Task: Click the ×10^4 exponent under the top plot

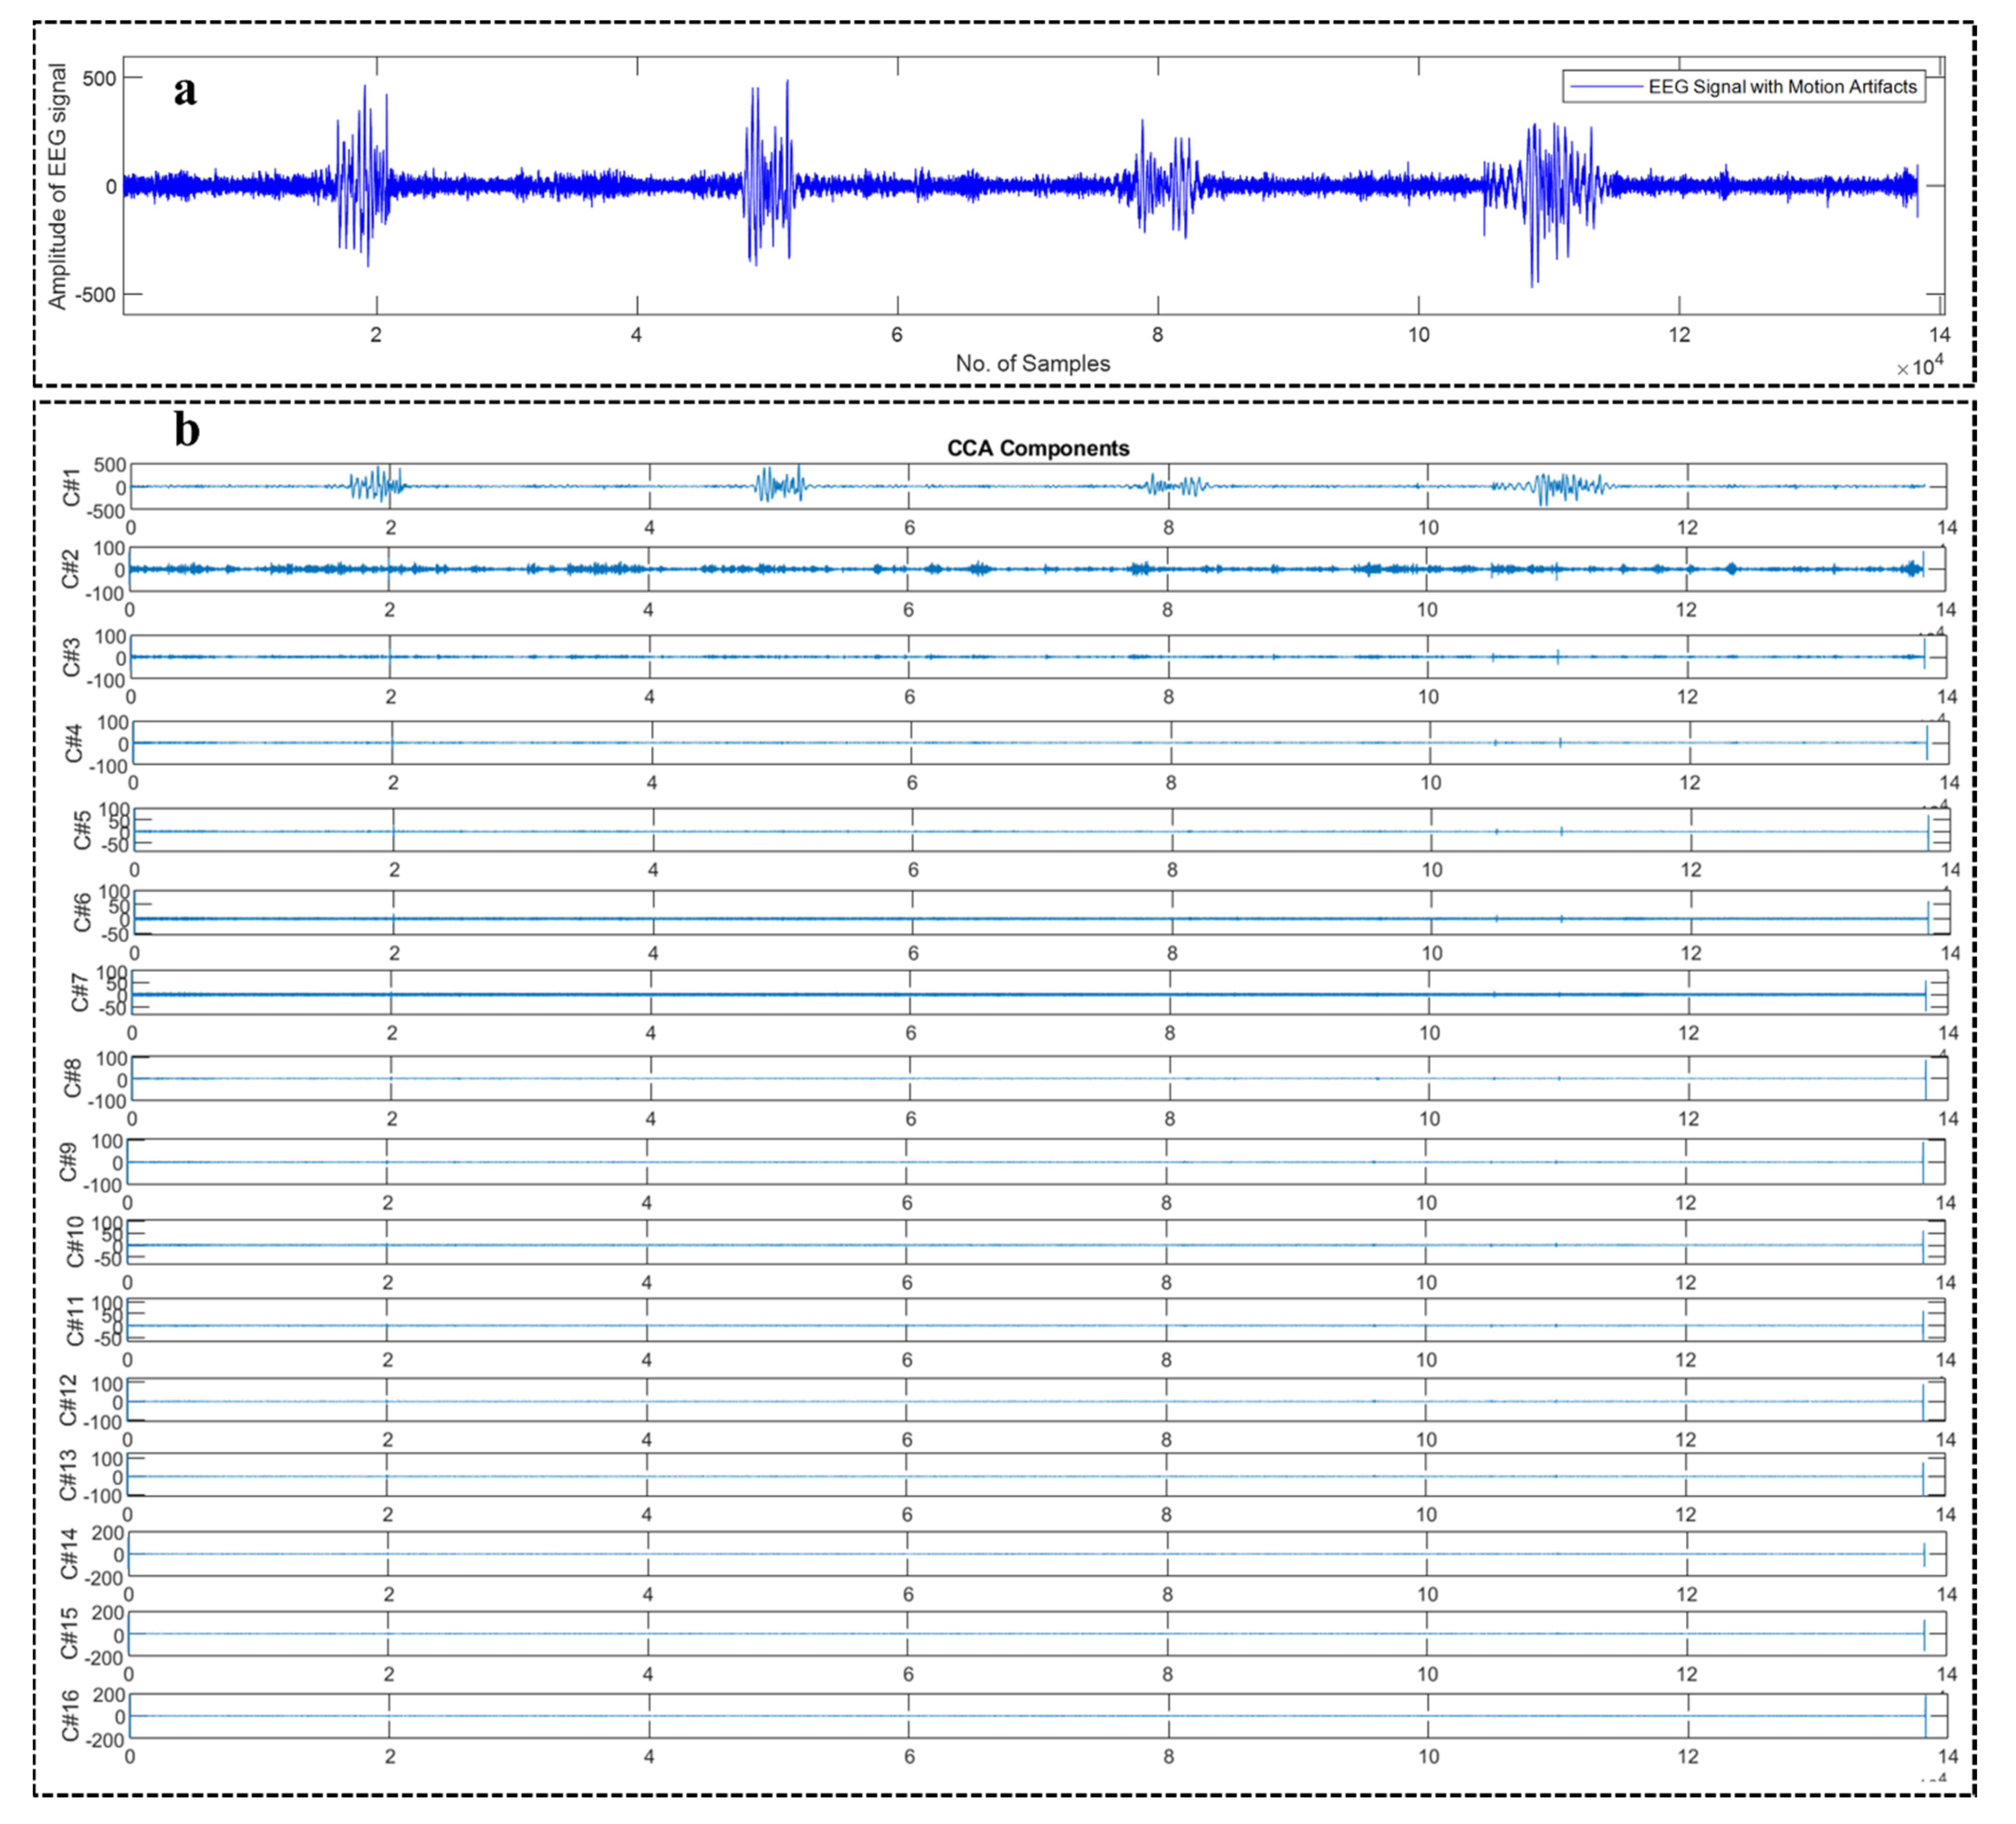Action: click(x=1920, y=368)
